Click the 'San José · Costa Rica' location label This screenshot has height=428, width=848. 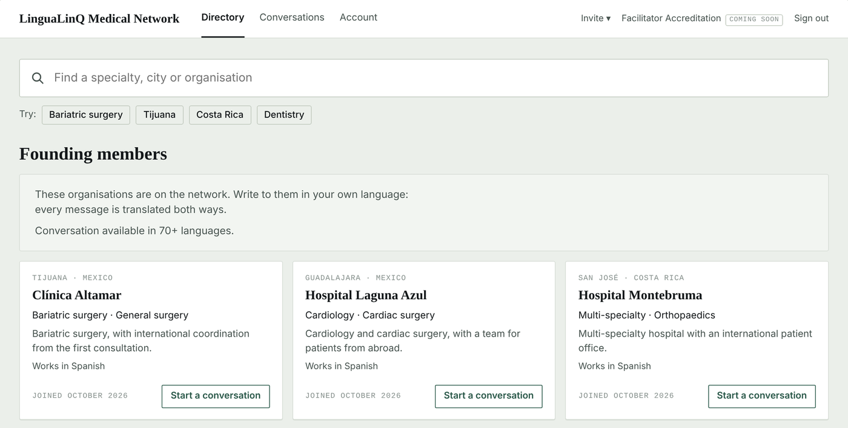pyautogui.click(x=631, y=278)
